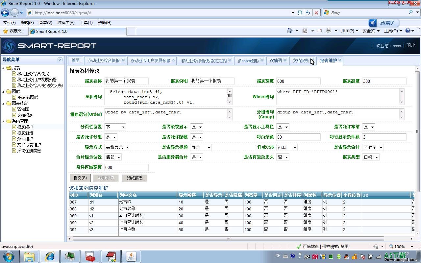Screen dimensions: 421x263
Task: Click the Read Mail envelope icon
Action: 319,31
